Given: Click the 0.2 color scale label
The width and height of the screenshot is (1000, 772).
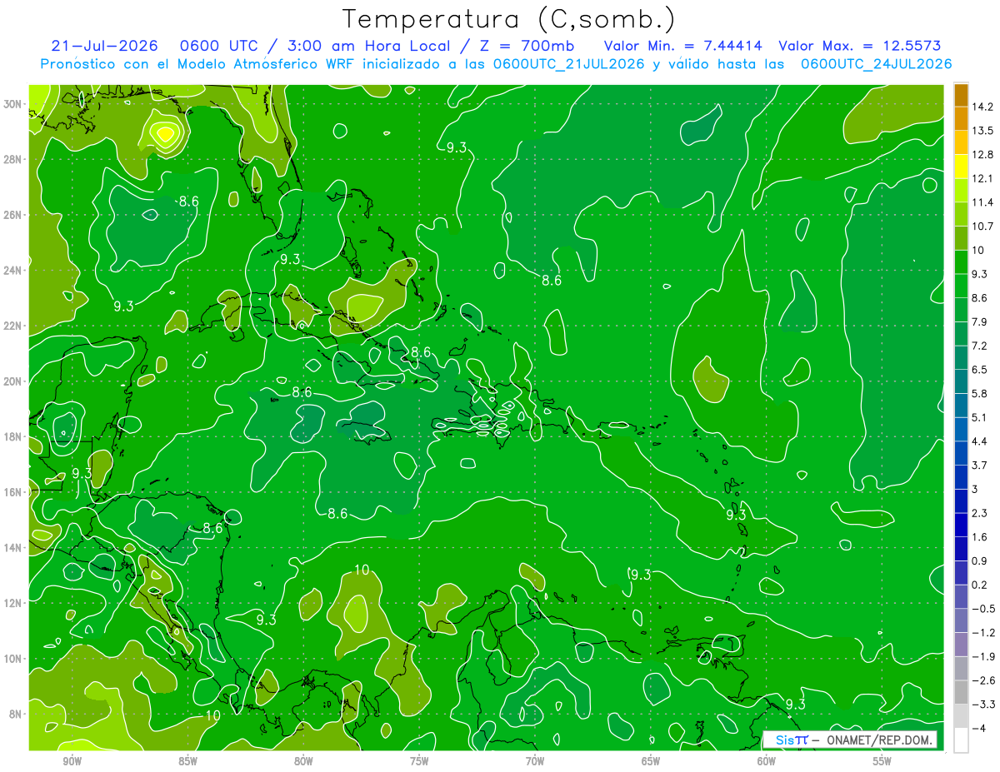Looking at the screenshot, I should (980, 585).
